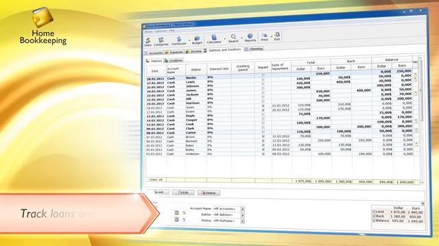Image resolution: width=439 pixels, height=246 pixels.
Task: Collapse the filter panel with its arrow
Action: click(x=423, y=204)
